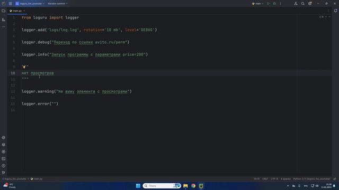Click gutter line number 15
This screenshot has height=190, width=339.
pos(13,104)
